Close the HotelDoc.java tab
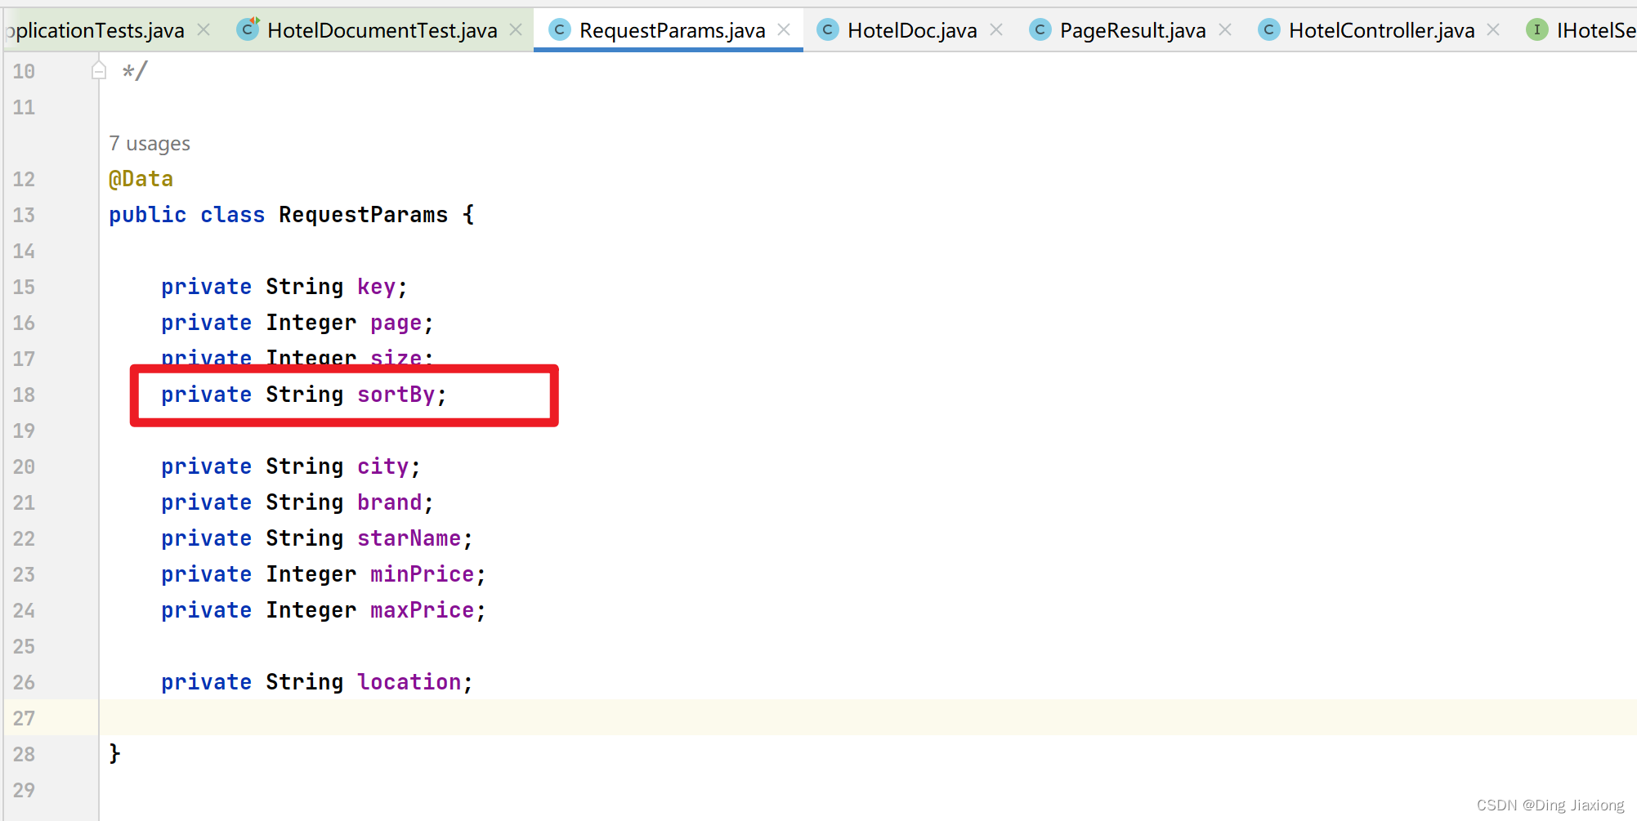 (996, 30)
